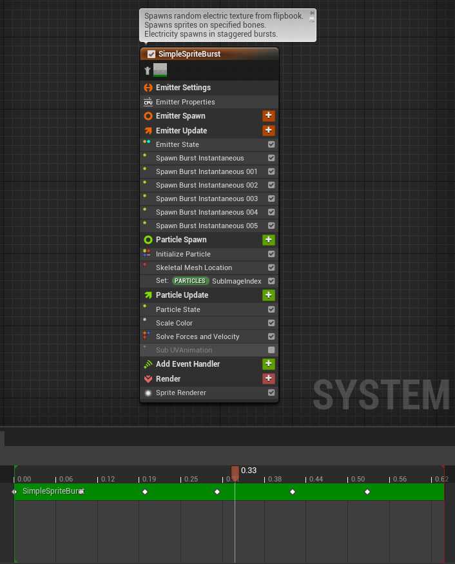455x564 pixels.
Task: Click the Particle Spawn green circle icon
Action: pyautogui.click(x=148, y=240)
